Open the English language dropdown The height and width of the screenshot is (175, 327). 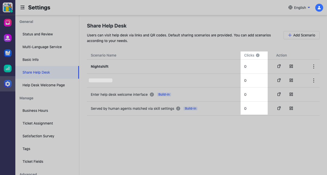click(299, 7)
